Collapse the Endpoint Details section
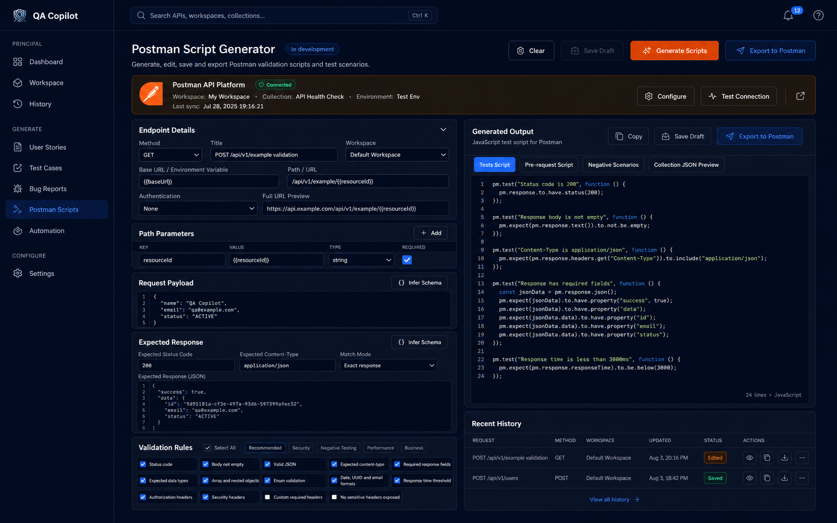The image size is (837, 523). pos(443,130)
